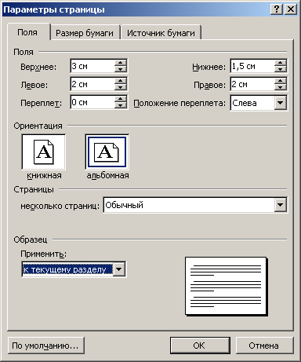This screenshot has height=362, width=301.
Task: Close the Параметры страницы dialog
Action: pyautogui.click(x=291, y=9)
